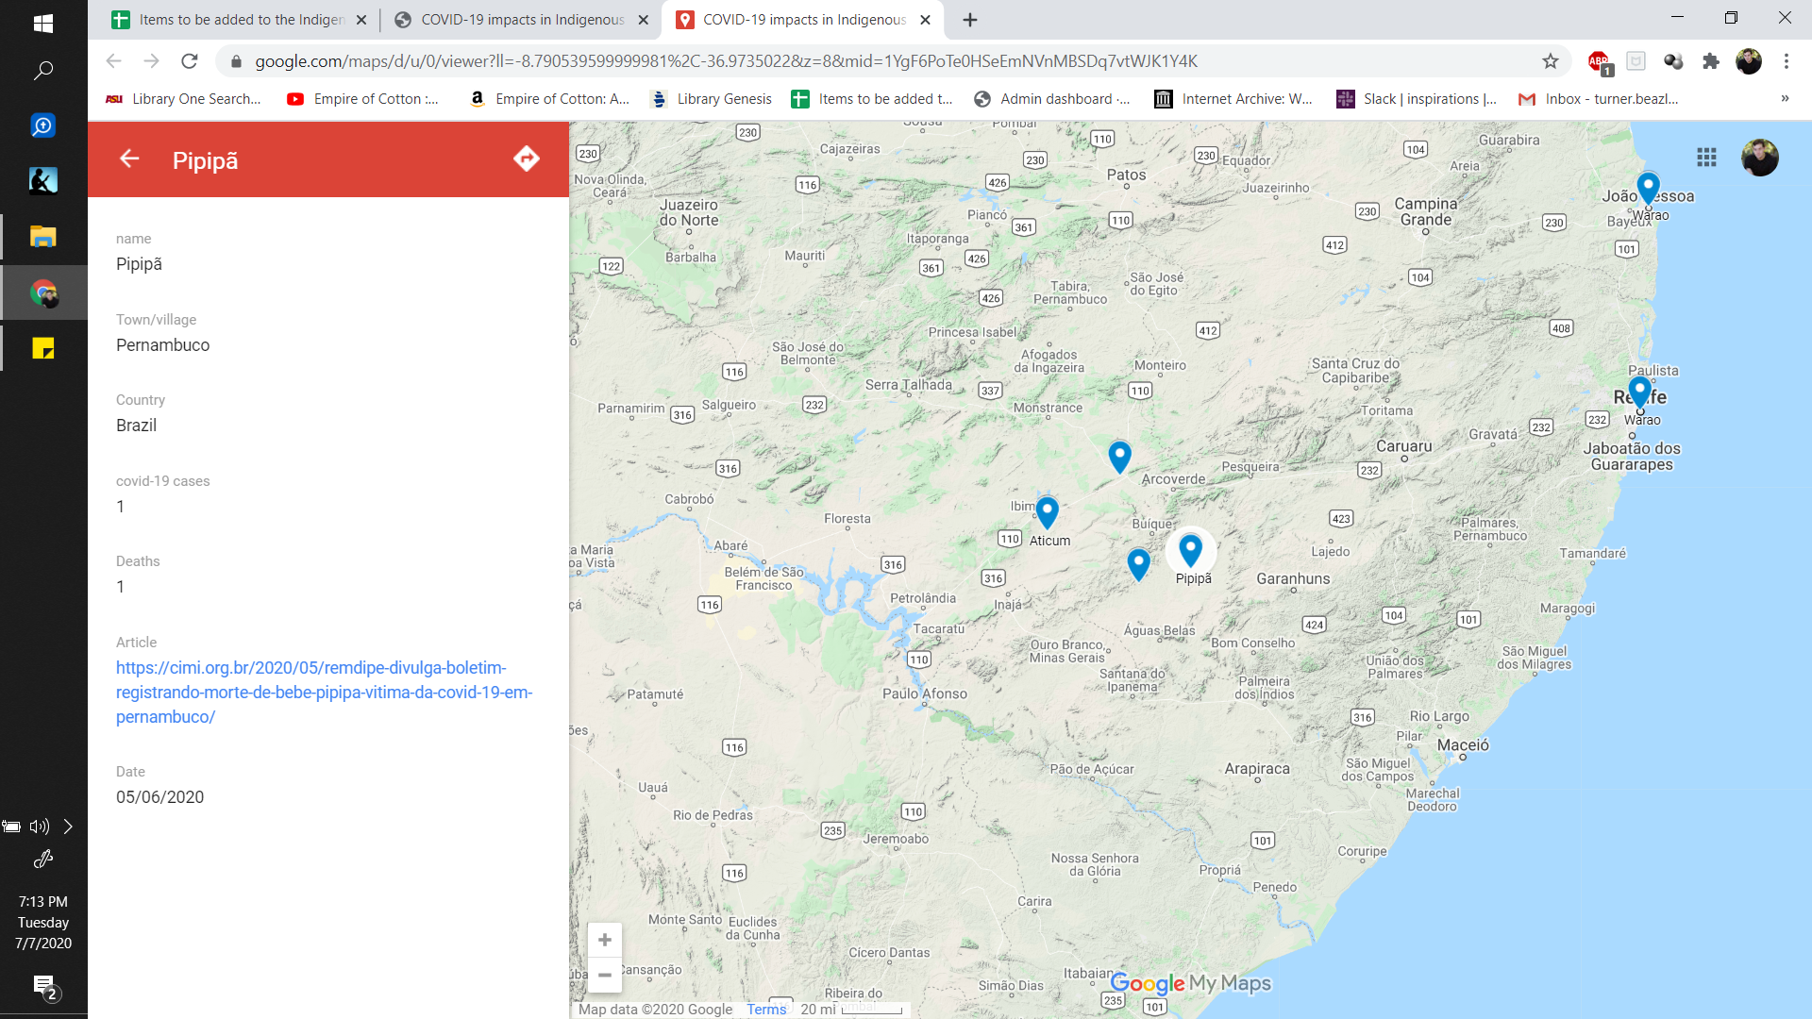Open directions for the Pipipã location
Screen dimensions: 1812x1019
(526, 159)
